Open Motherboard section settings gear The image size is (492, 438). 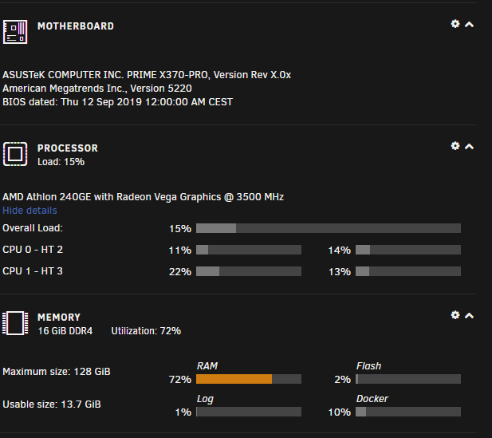(455, 24)
